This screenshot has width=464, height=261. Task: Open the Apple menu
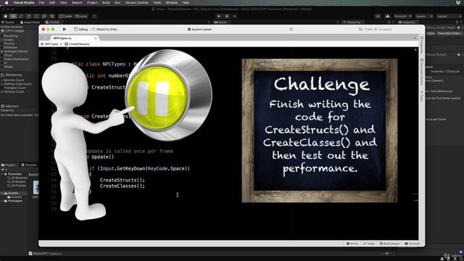coord(7,3)
